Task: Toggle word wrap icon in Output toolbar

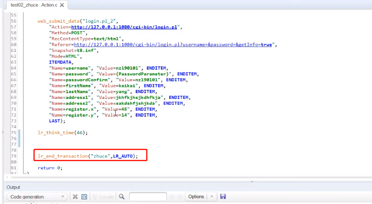Action: pos(84,197)
